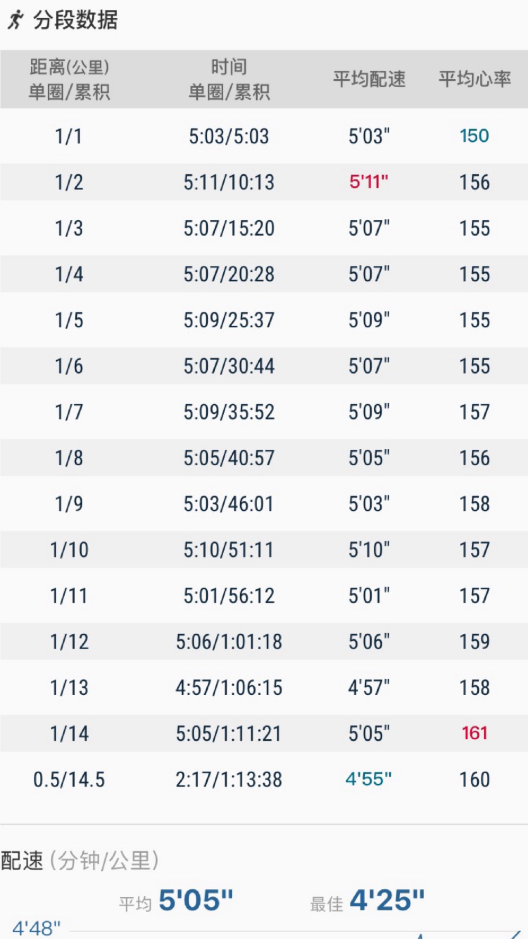The height and width of the screenshot is (939, 528).
Task: Tap the 1/10 lap distance cell
Action: (69, 550)
